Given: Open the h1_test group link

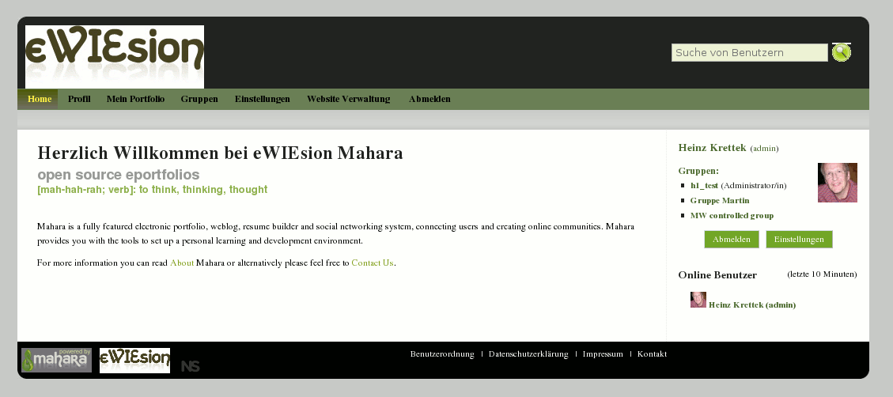Looking at the screenshot, I should point(704,186).
